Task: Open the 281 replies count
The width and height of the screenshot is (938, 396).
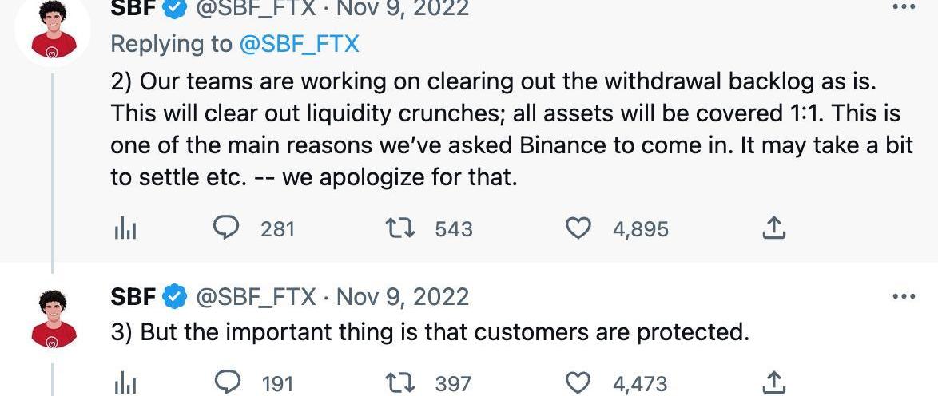Action: tap(277, 229)
